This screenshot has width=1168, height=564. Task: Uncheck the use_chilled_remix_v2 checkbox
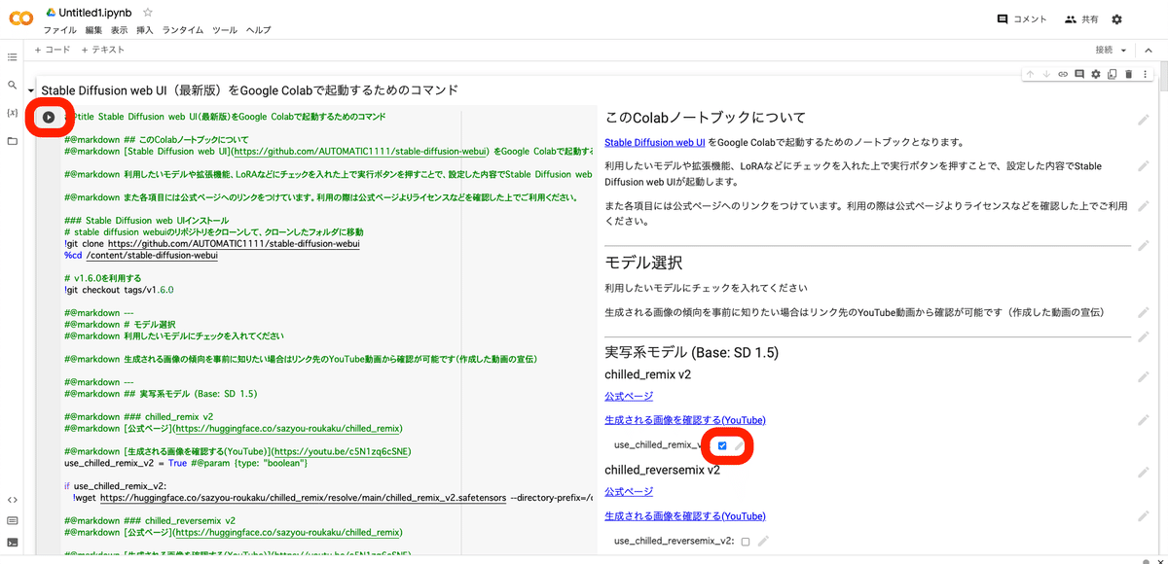click(721, 445)
